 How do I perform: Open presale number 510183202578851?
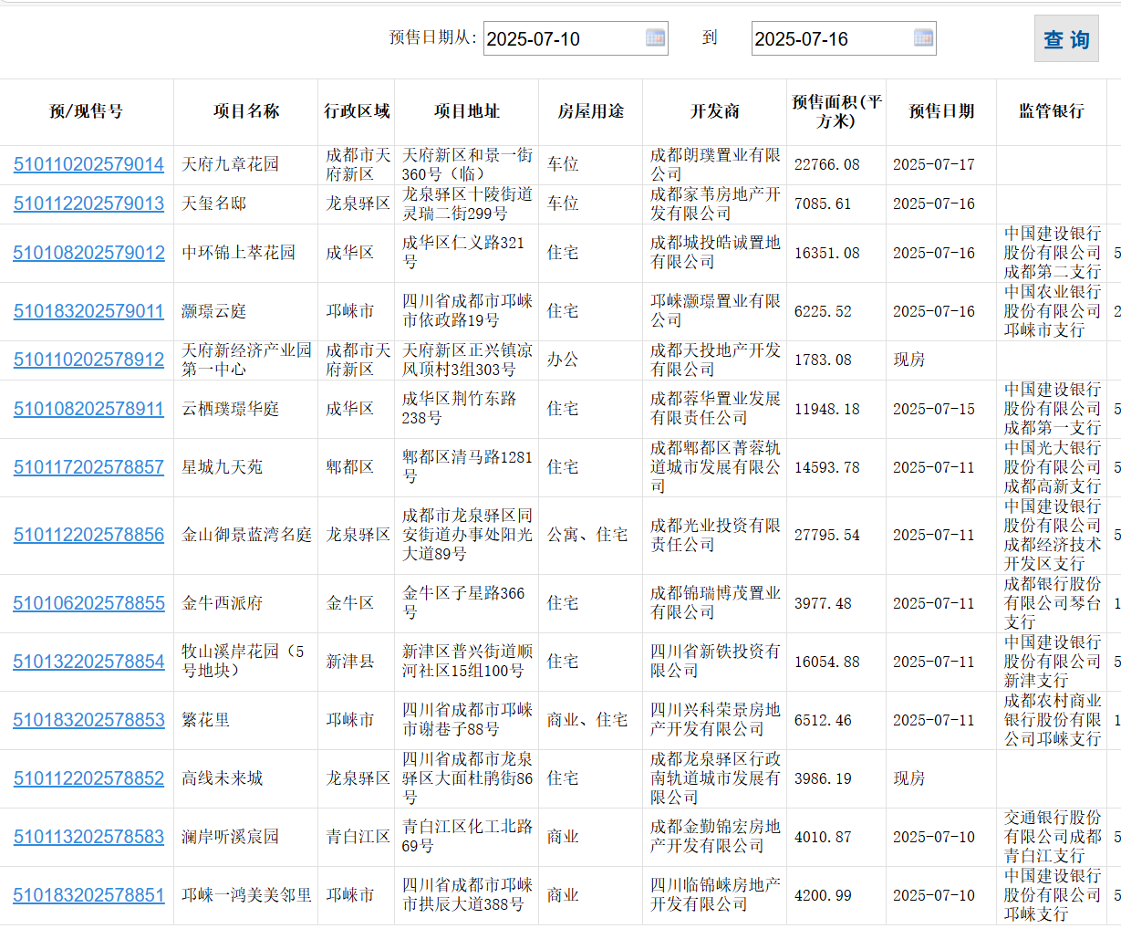pyautogui.click(x=88, y=895)
